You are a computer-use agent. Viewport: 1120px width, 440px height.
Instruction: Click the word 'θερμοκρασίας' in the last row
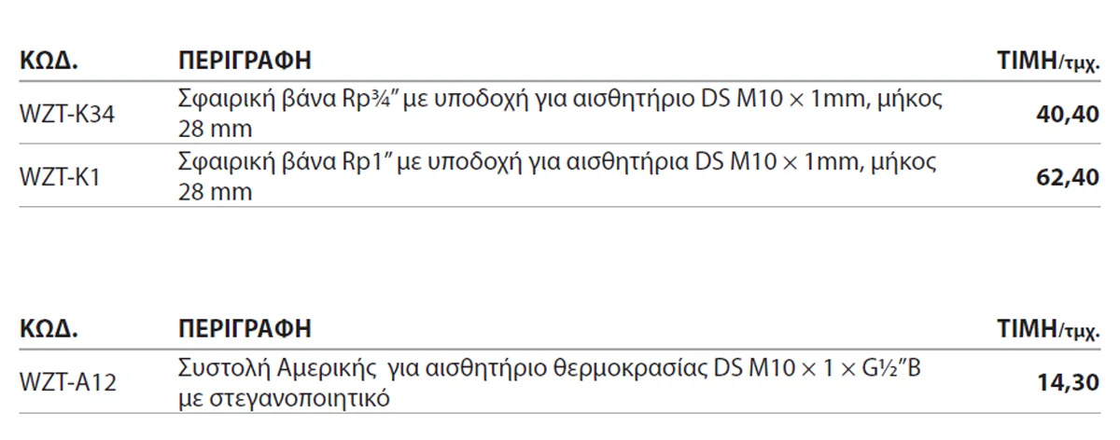point(625,370)
